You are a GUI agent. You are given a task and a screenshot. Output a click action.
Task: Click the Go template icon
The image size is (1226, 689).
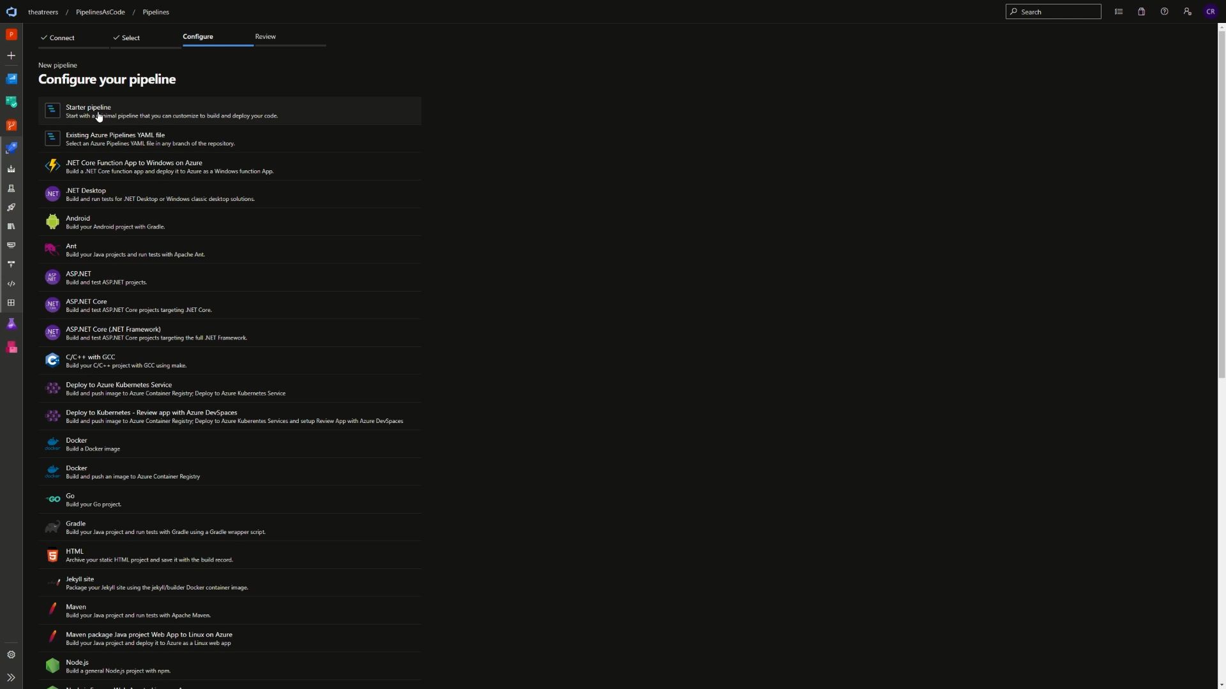click(52, 499)
